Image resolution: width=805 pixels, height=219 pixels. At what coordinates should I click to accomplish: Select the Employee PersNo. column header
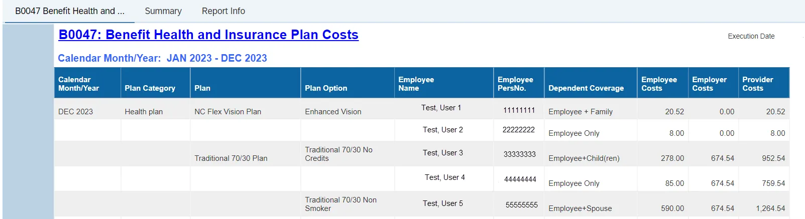(x=515, y=84)
